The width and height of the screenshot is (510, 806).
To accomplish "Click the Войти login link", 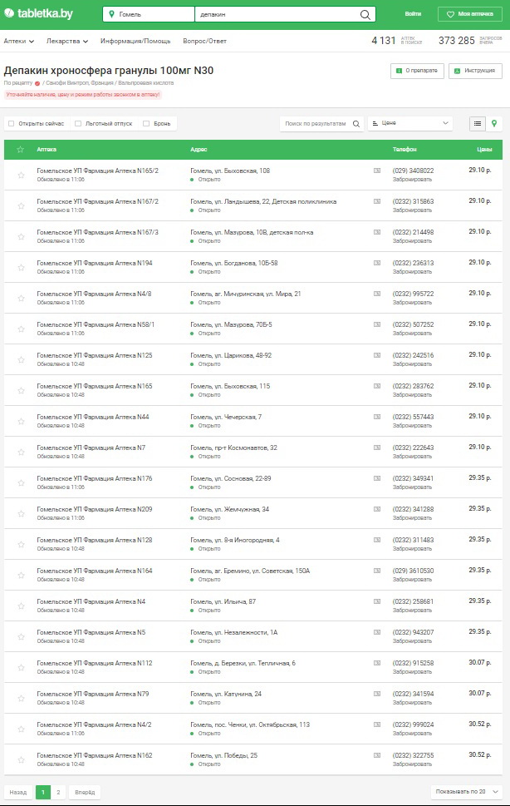I will pyautogui.click(x=413, y=14).
